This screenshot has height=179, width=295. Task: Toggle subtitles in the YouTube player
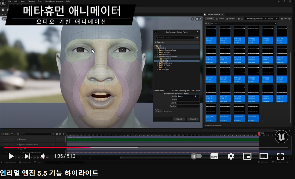(x=214, y=156)
